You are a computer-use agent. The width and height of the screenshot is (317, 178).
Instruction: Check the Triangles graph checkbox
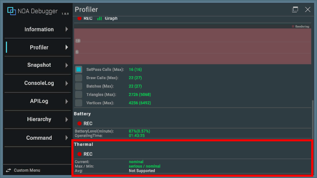pos(79,94)
